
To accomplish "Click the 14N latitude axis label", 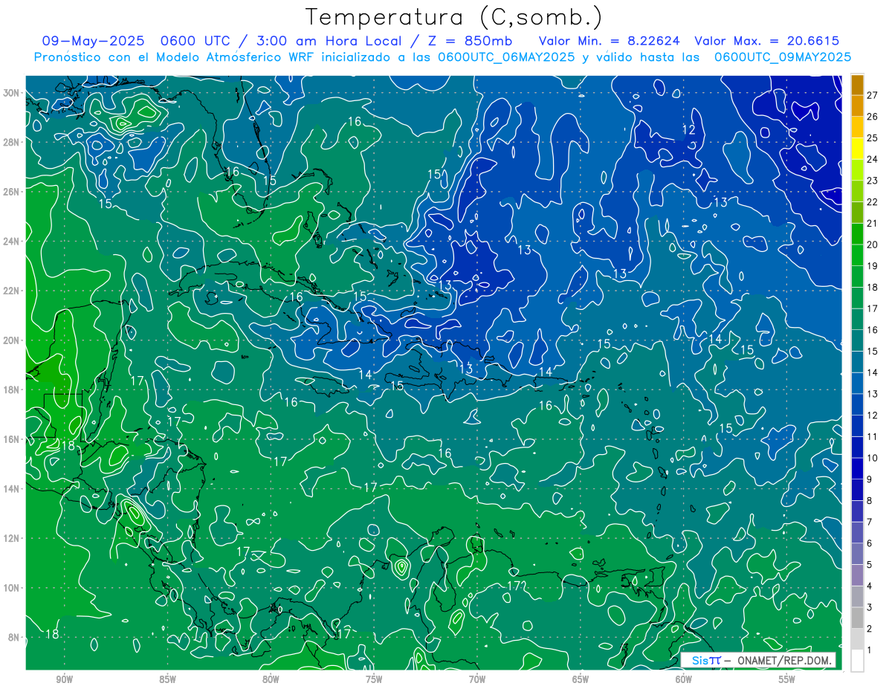I will click(x=13, y=488).
